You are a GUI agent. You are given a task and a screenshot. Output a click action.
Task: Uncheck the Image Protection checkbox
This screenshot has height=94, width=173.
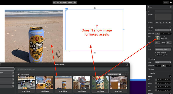pos(156,53)
